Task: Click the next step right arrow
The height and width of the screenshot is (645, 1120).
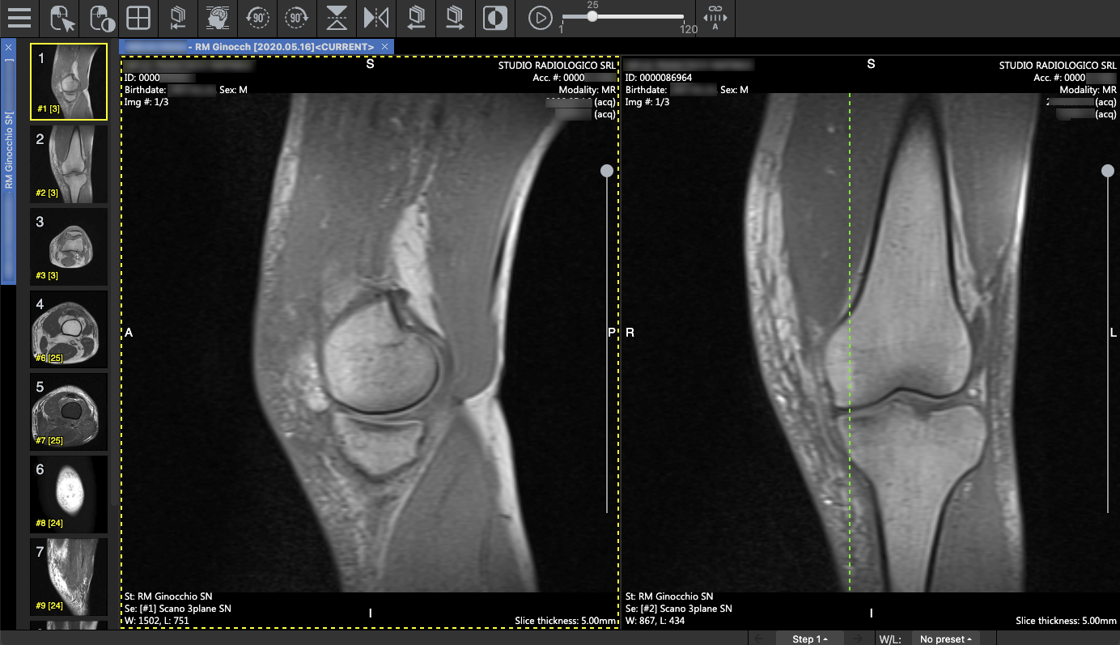Action: point(858,639)
